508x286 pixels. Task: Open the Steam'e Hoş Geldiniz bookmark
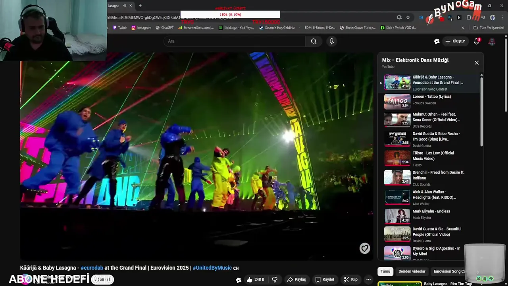[277, 28]
